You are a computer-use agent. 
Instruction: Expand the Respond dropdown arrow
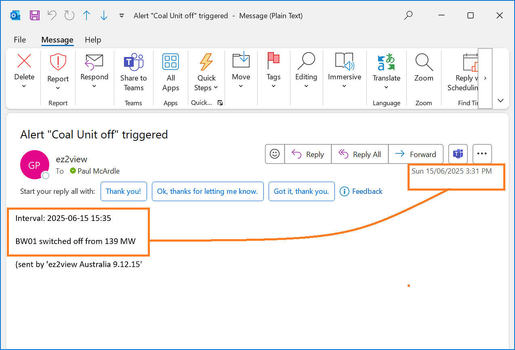[x=94, y=86]
